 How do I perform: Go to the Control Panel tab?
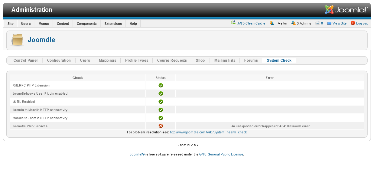[x=26, y=60]
